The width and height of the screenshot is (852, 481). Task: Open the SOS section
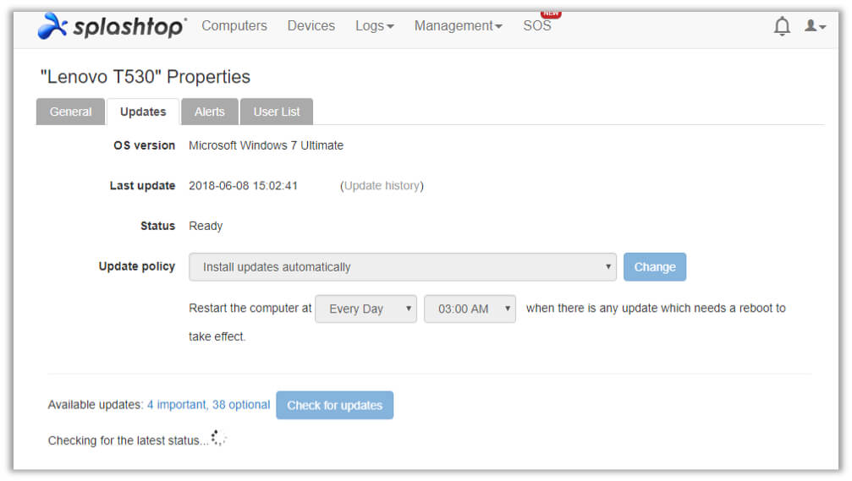(x=537, y=25)
